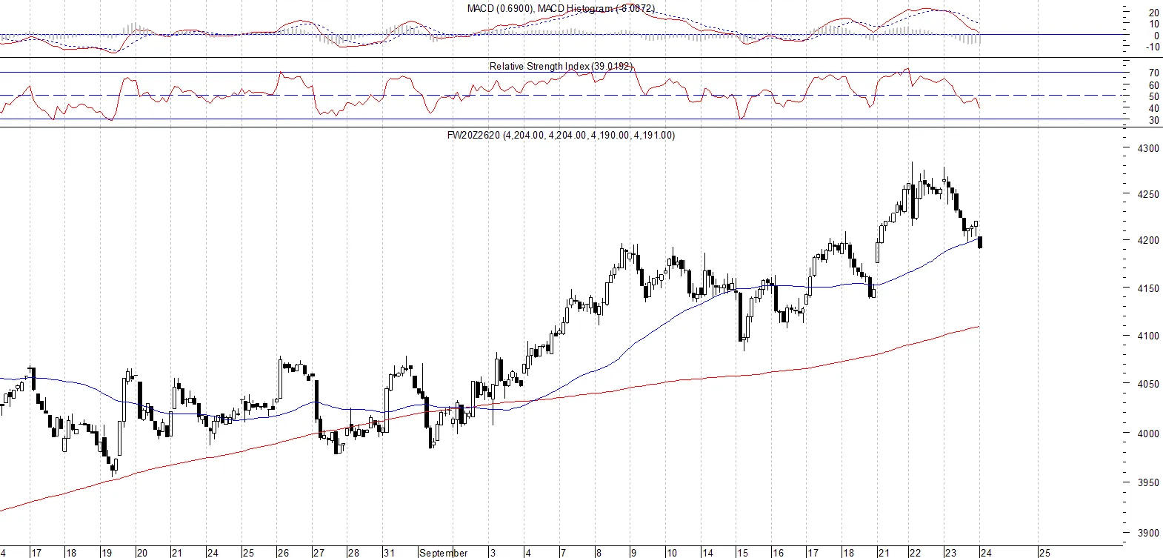
Task: Click date label 28 on time axis
Action: click(x=354, y=553)
